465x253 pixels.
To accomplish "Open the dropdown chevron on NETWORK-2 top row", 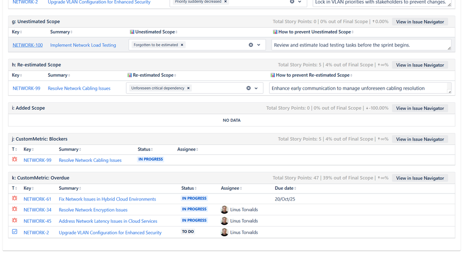I will coord(300,2).
